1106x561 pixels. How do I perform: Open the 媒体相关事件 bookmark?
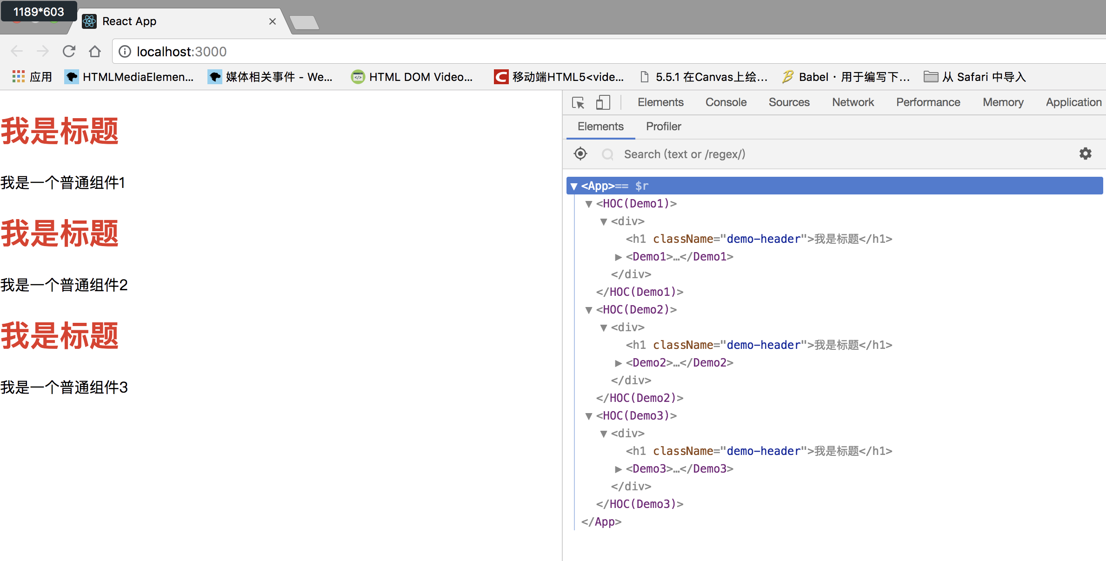click(270, 77)
